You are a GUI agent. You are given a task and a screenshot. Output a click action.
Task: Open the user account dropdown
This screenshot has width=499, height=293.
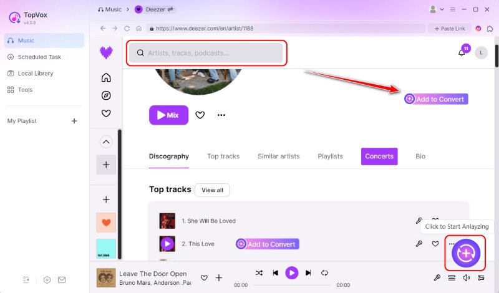point(436,9)
